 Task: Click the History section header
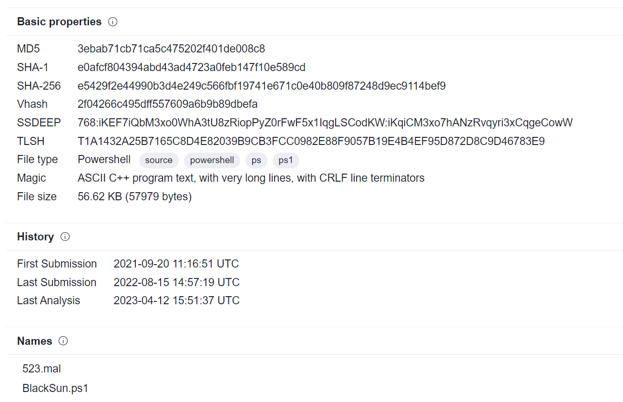click(x=34, y=237)
